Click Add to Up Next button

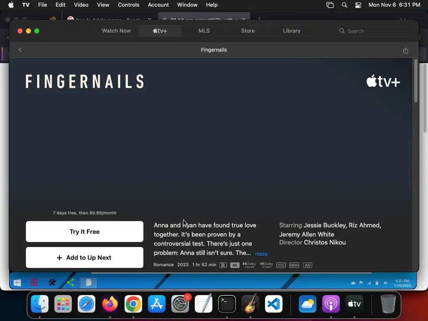tap(84, 257)
